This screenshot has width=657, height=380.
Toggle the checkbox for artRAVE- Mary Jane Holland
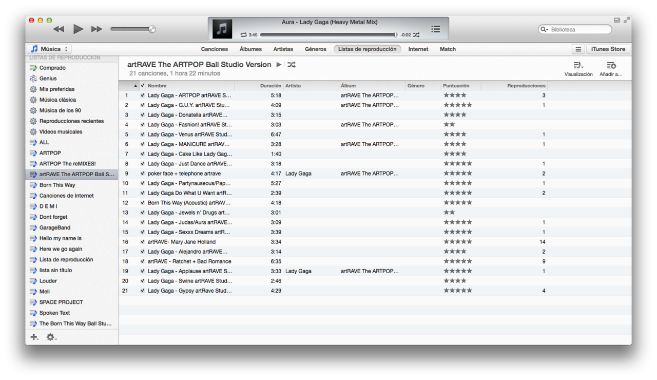143,242
